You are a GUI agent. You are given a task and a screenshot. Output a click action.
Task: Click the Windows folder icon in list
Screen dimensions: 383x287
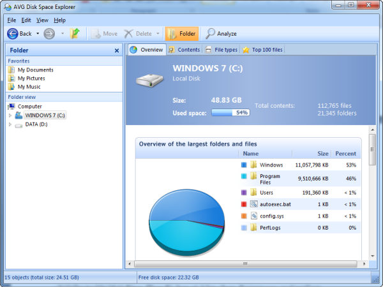(253, 165)
